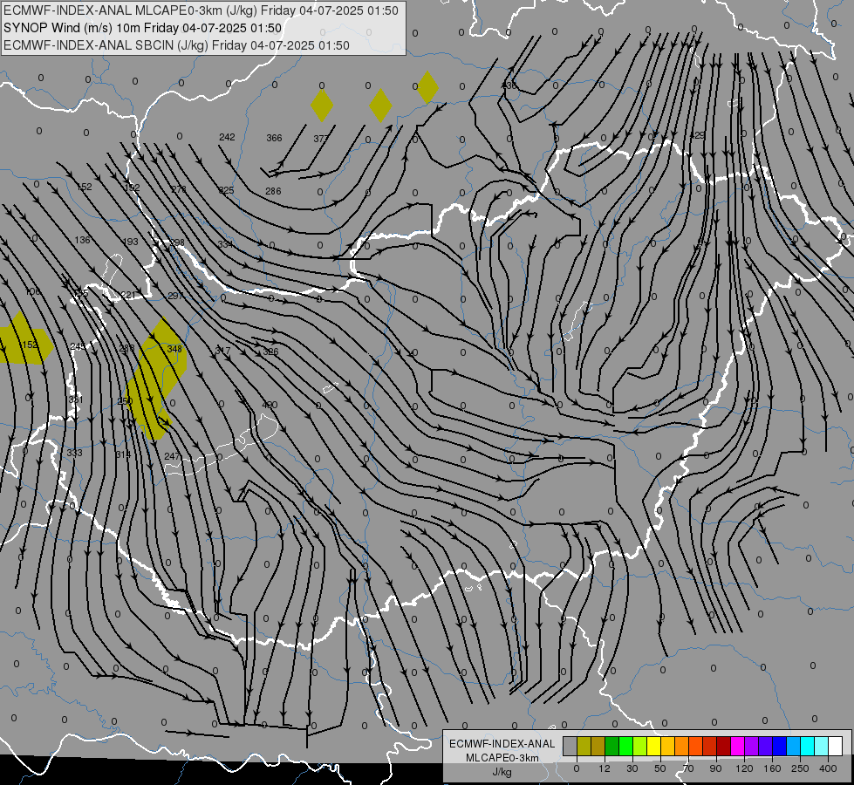Viewport: 854px width, 785px height.
Task: Click the middle yellow diamond marker
Action: 380,106
